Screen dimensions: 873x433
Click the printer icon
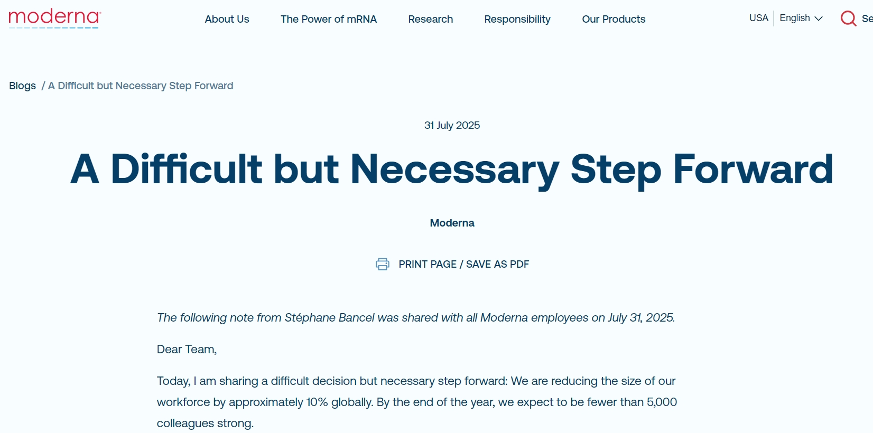[x=382, y=264]
